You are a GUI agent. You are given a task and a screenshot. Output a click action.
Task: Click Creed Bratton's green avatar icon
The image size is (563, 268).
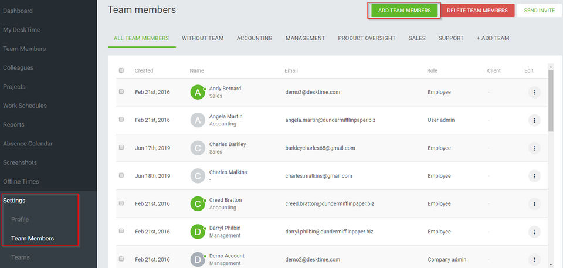198,203
